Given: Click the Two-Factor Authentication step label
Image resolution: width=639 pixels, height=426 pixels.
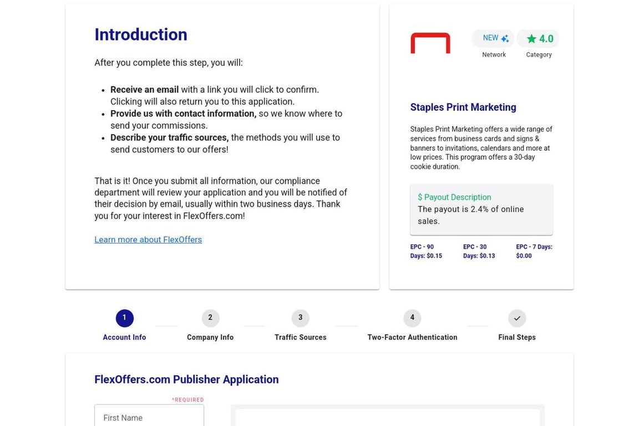Looking at the screenshot, I should pos(412,337).
